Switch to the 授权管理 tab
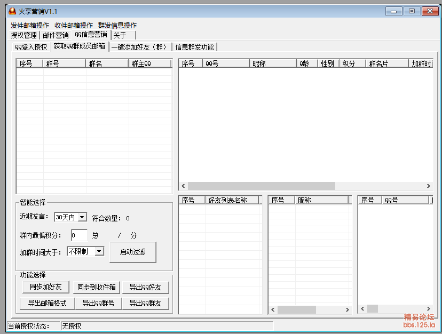The height and width of the screenshot is (334, 442). tap(24, 35)
